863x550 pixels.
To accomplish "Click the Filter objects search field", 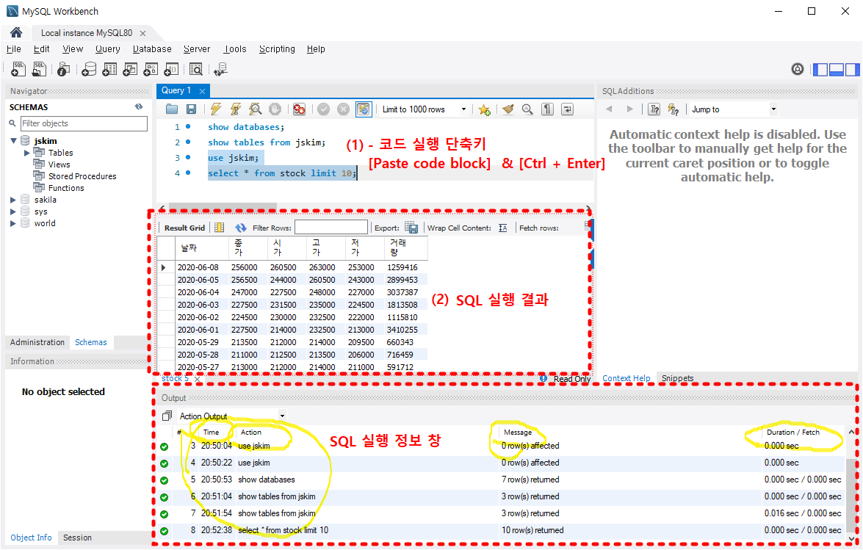I will click(84, 124).
